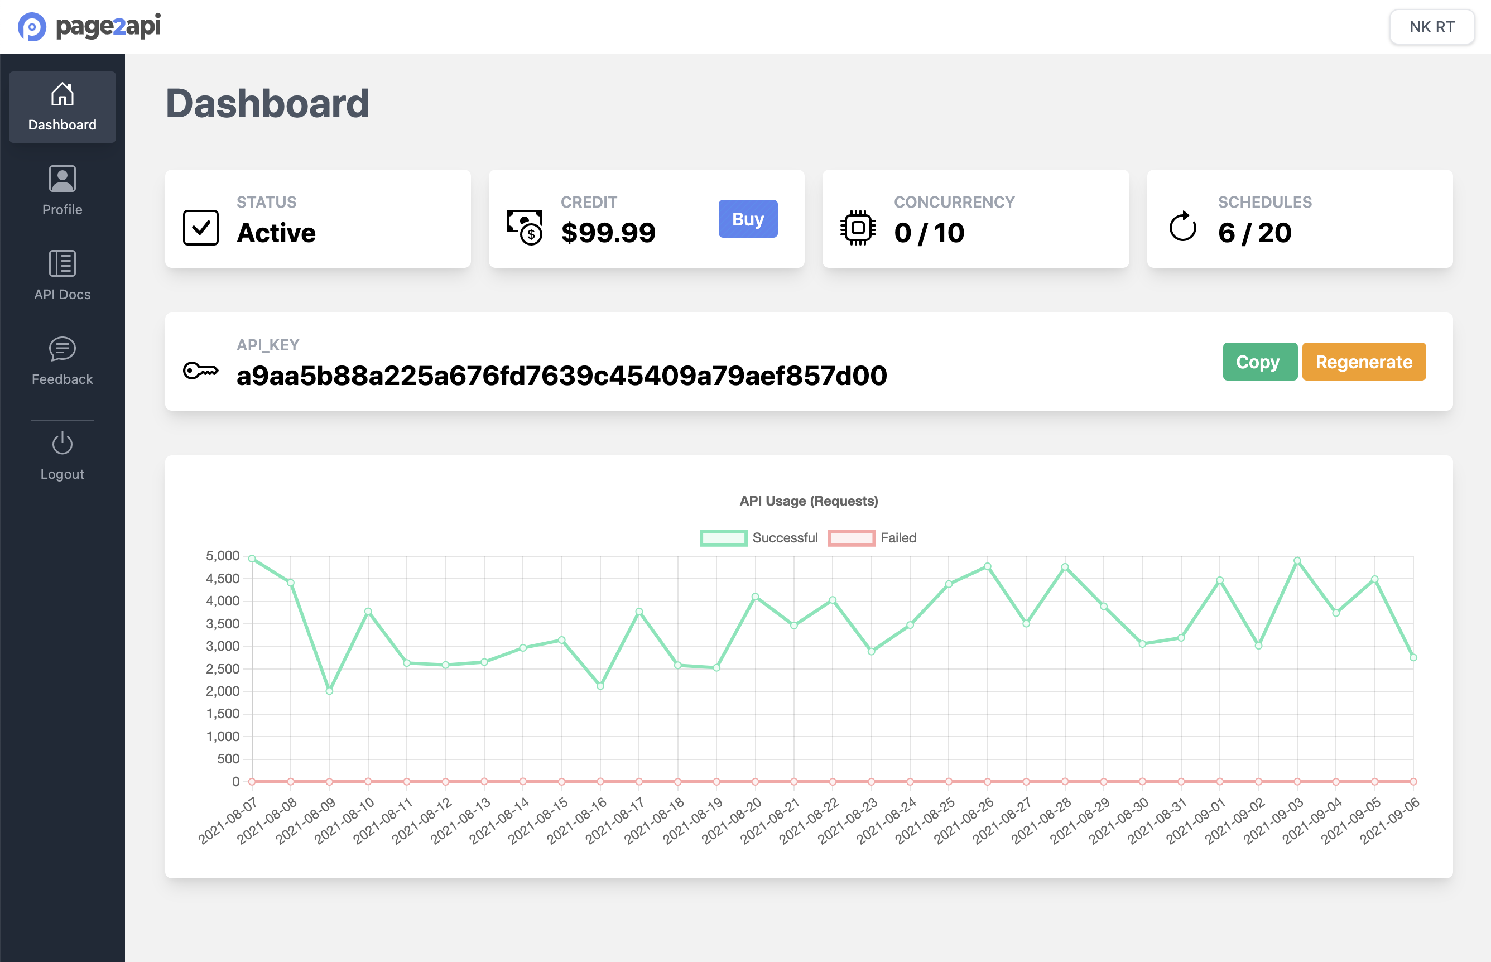Click the Logout power icon
This screenshot has width=1491, height=962.
point(62,444)
